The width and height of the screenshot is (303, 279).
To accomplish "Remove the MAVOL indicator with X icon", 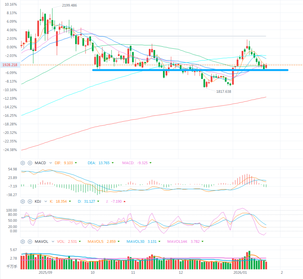I will (x=30, y=241).
